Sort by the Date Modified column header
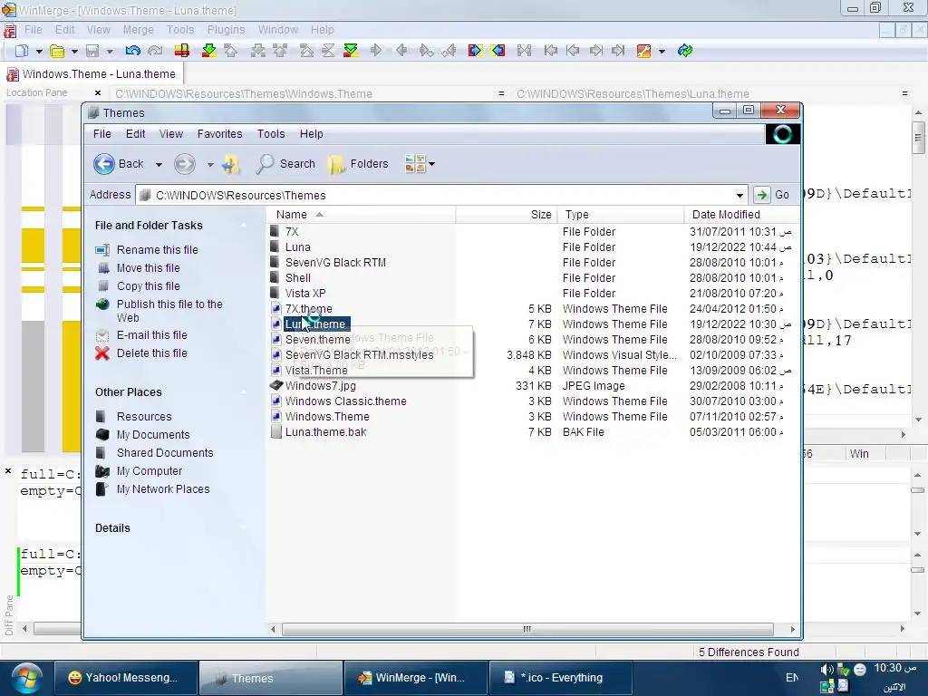 (x=741, y=215)
